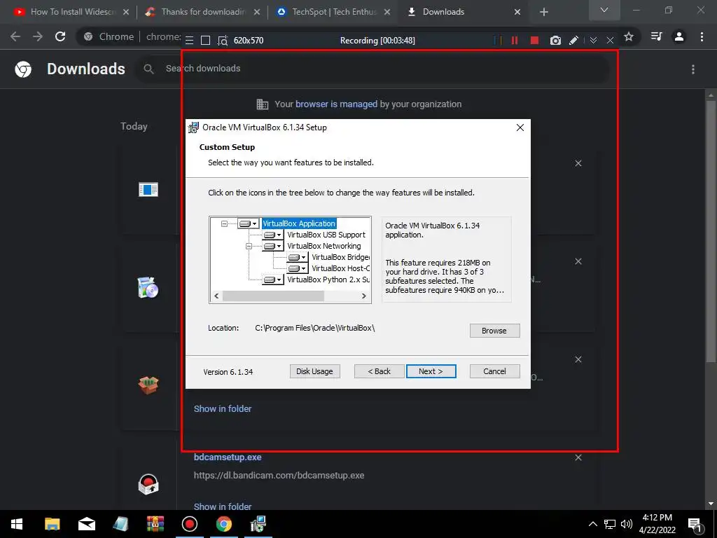Click the bdcamsetup.exe file icon
The height and width of the screenshot is (538, 717).
pyautogui.click(x=148, y=485)
